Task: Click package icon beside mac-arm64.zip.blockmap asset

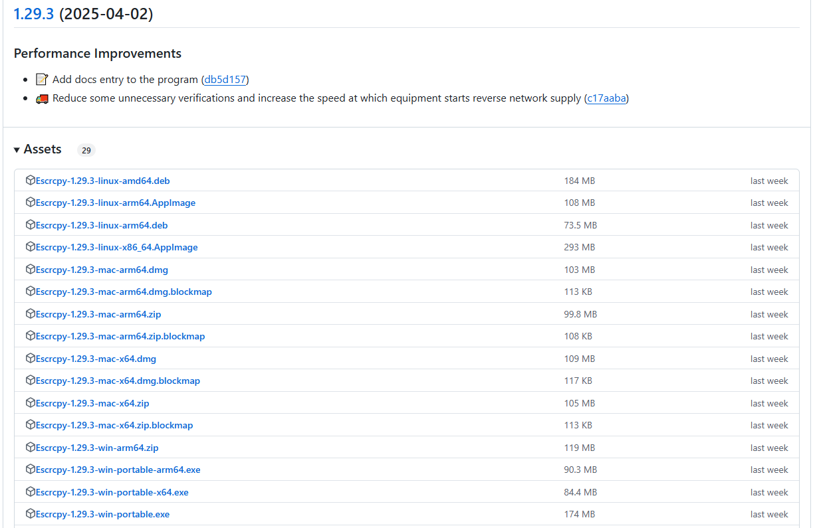Action: [30, 335]
